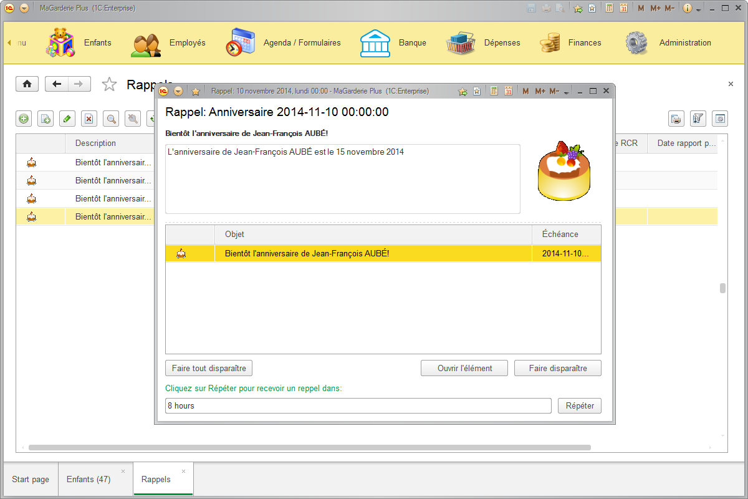Open the 1C menu arrow in the reminder dialog
This screenshot has height=499, width=748.
pos(178,90)
